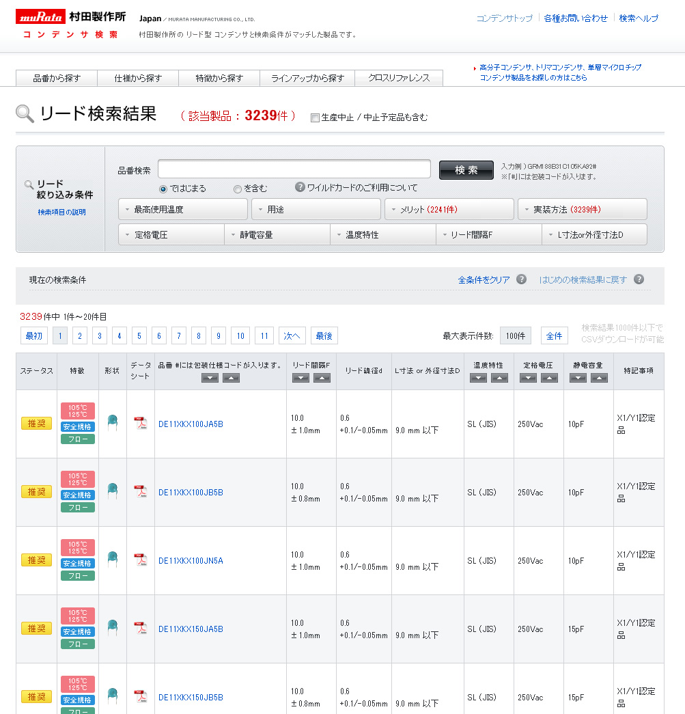Click ワイルドカードのご利用について link
This screenshot has width=685, height=714.
point(362,188)
